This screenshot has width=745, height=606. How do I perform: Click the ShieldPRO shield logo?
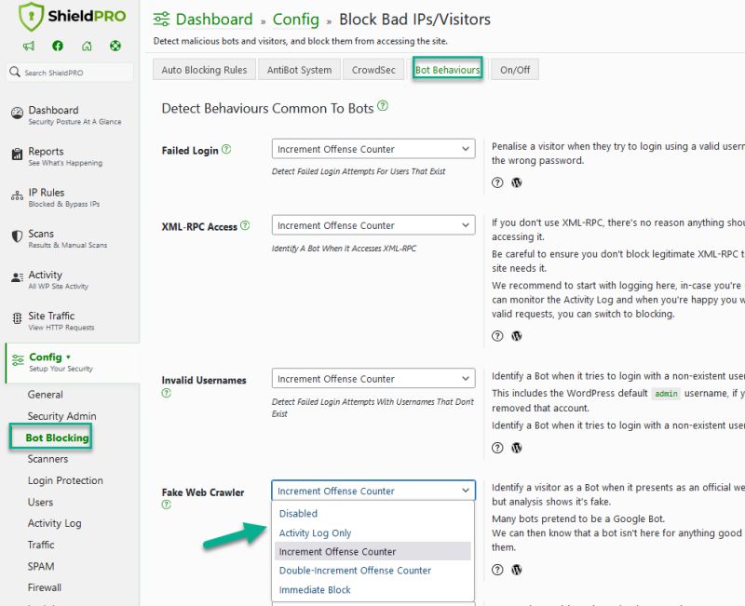tap(31, 16)
